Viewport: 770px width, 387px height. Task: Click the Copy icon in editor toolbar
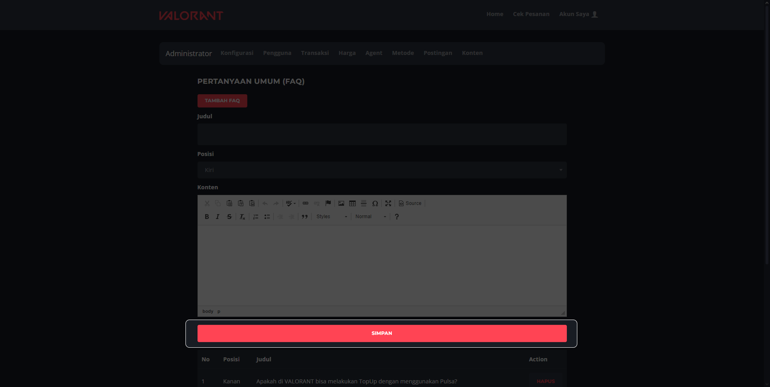[218, 203]
